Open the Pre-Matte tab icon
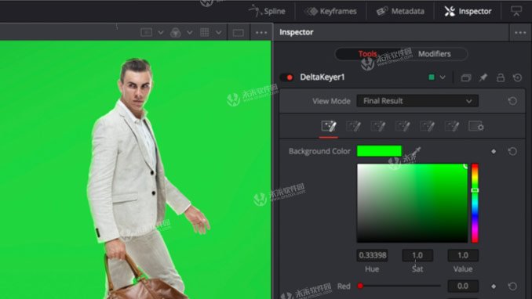 pos(353,127)
